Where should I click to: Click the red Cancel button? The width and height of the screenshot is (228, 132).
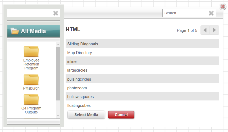(121, 115)
